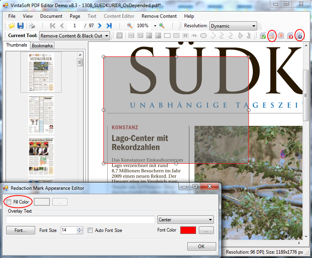Click the Overlay Text input field
The width and height of the screenshot is (312, 258).
(x=80, y=220)
